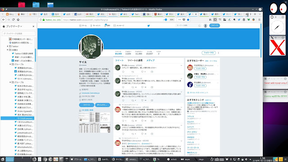Open the account avatar menu in Twitter header
Viewport: 288px width, 162px height.
[206, 26]
